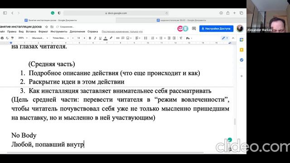Open the Calendar side panel icon
The height and width of the screenshot is (163, 290).
(x=242, y=40)
